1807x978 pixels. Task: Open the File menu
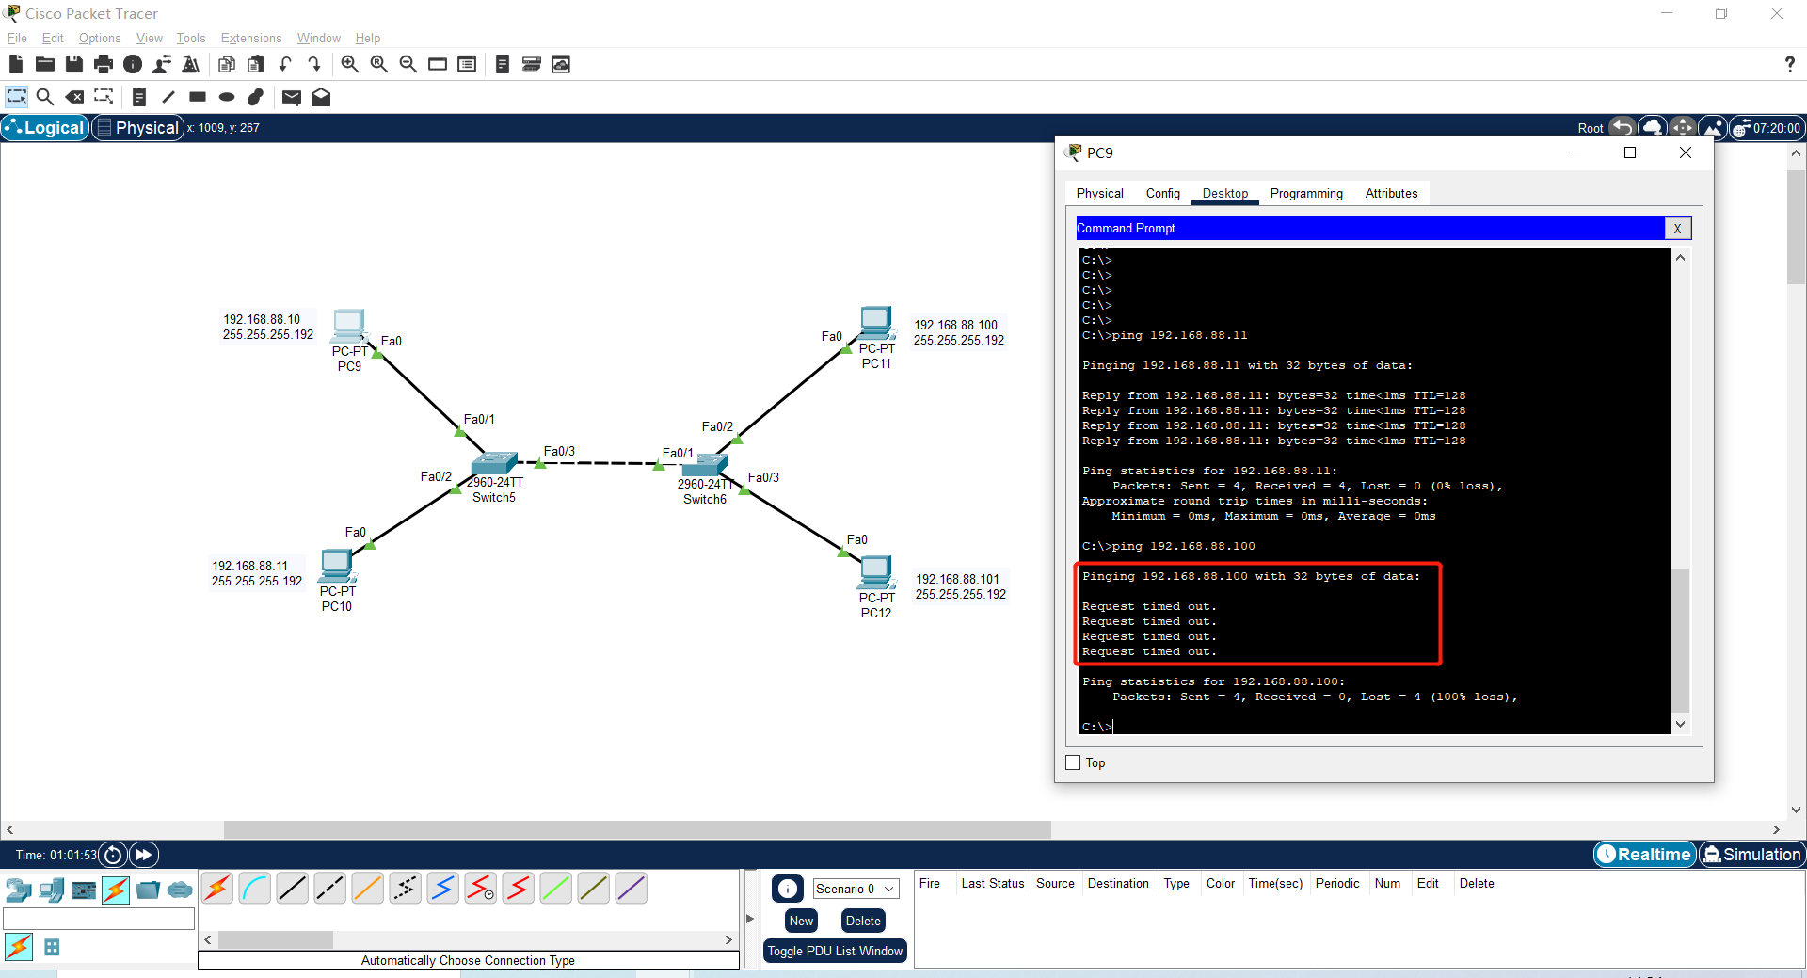[17, 38]
